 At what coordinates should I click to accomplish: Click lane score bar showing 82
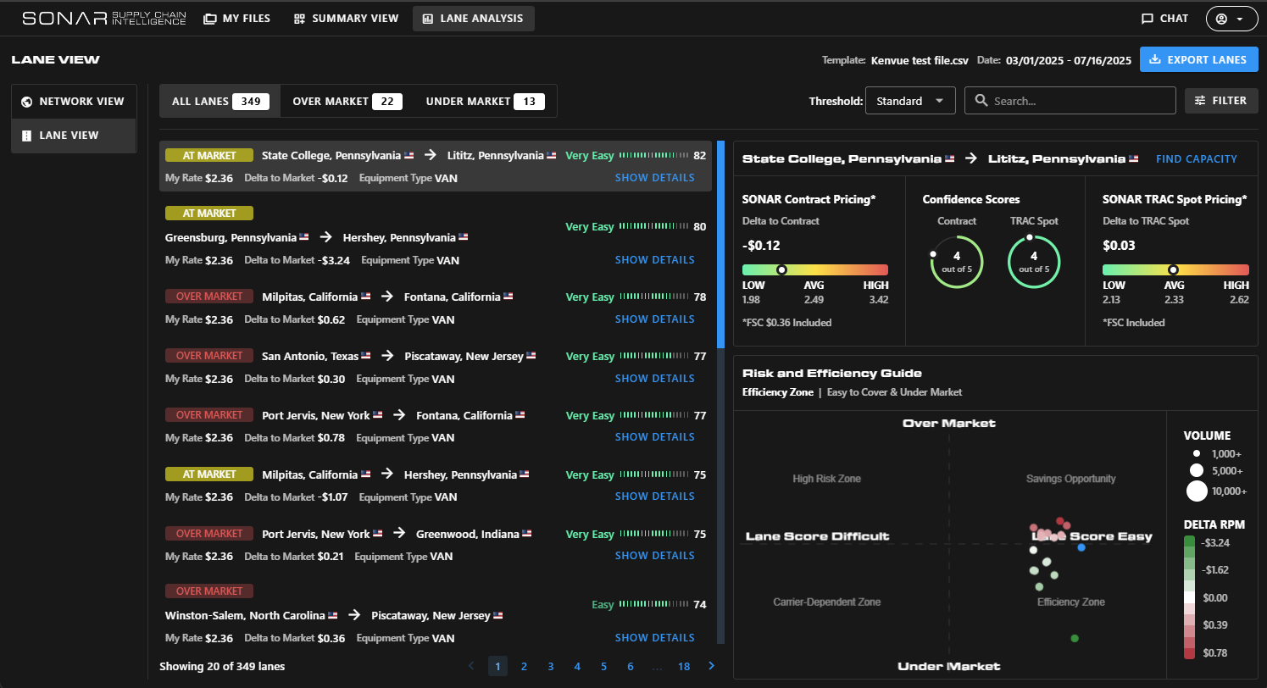pos(654,155)
